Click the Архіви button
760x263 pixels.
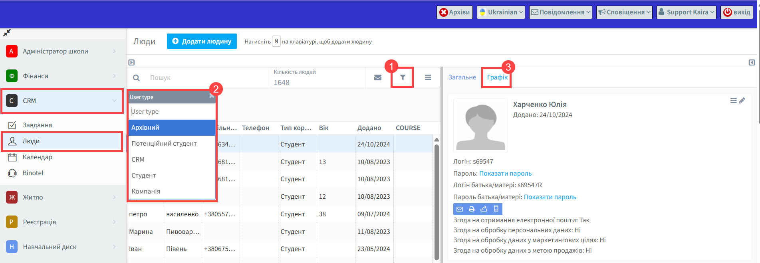click(454, 12)
